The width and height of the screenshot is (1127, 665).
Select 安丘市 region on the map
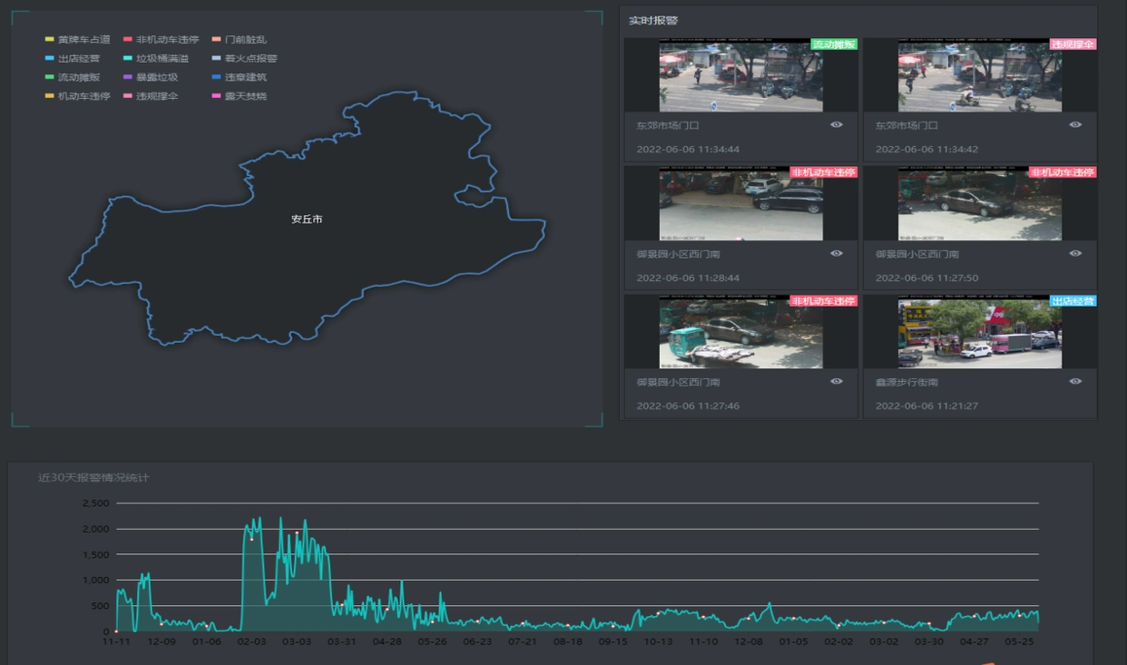(x=307, y=220)
